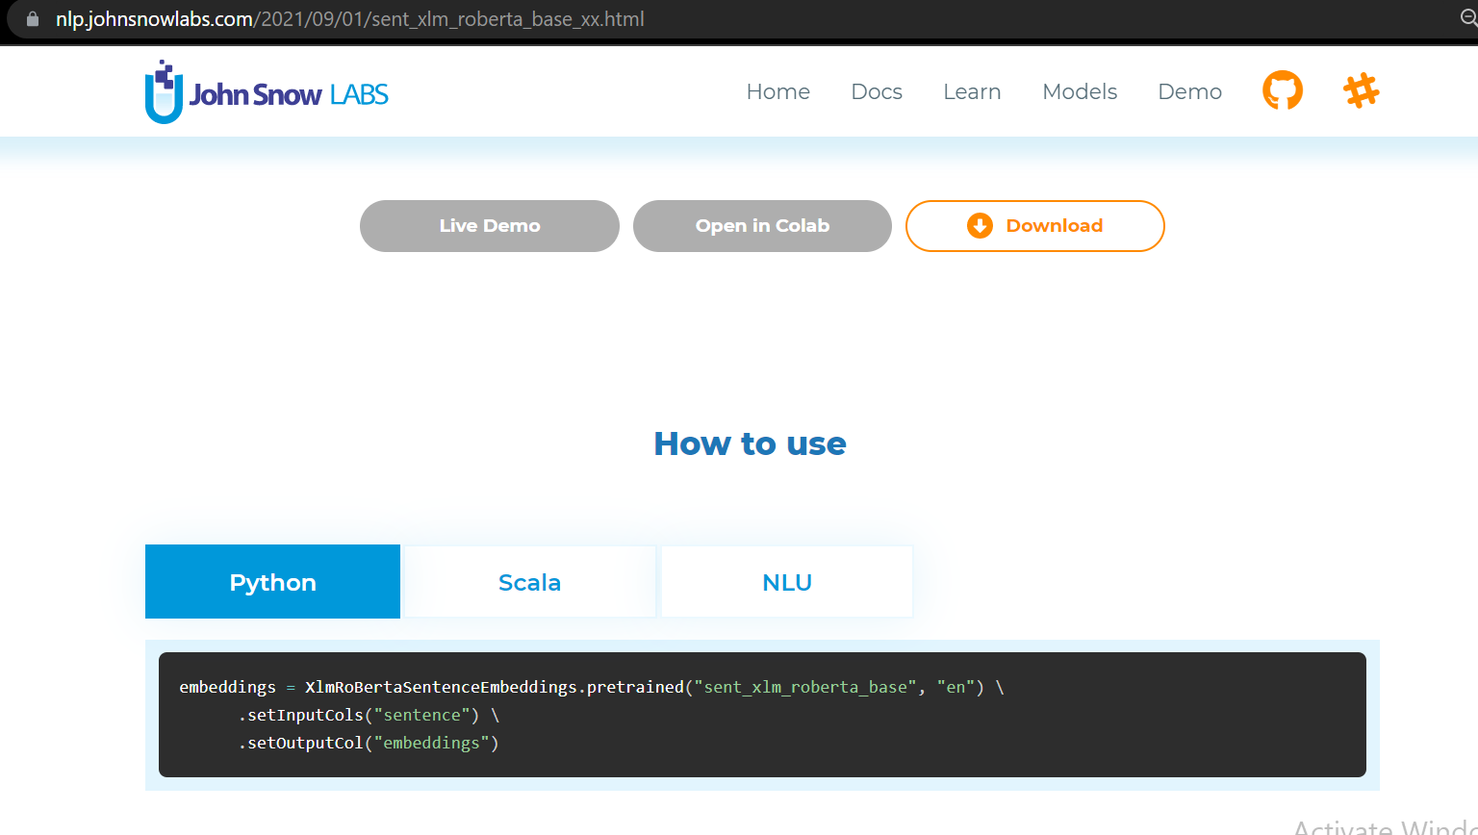Click the padlock icon in the address bar
This screenshot has width=1478, height=835.
(x=34, y=18)
